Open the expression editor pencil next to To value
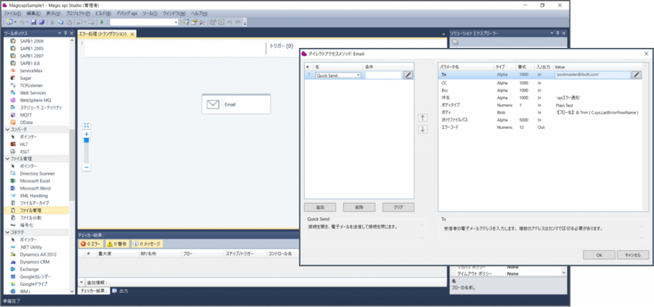This screenshot has height=307, width=654. [636, 75]
